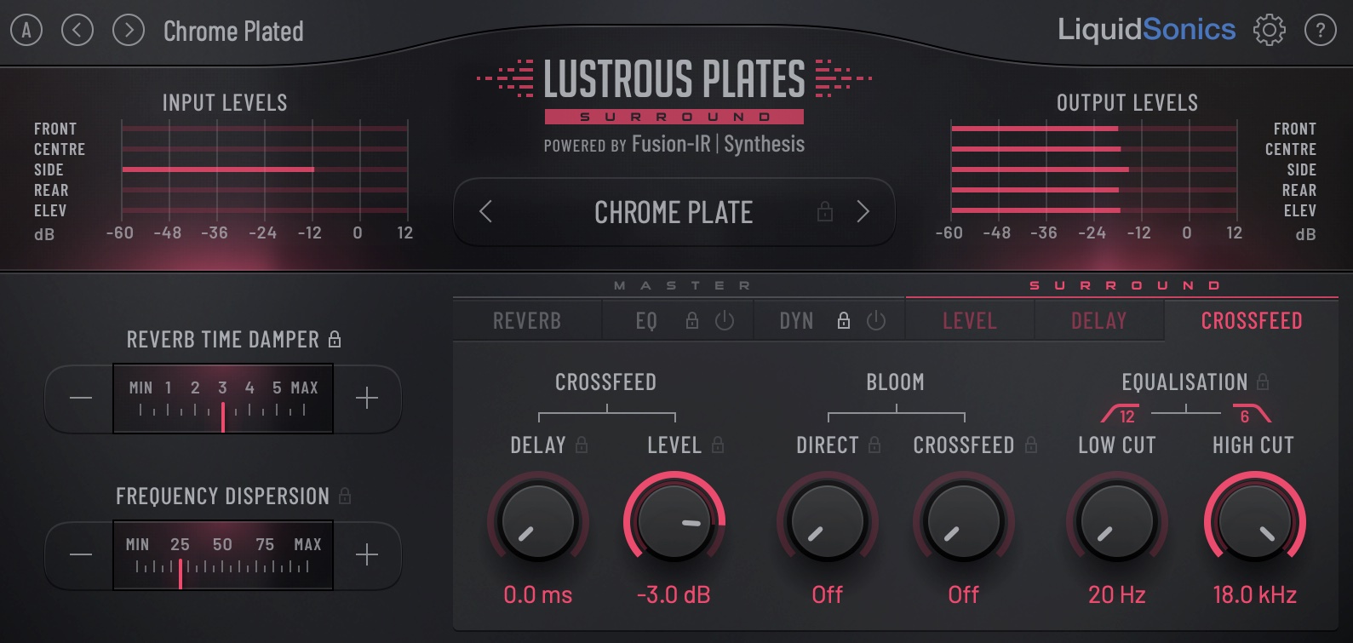Click the Reverb Time Damper scale slider
The width and height of the screenshot is (1353, 643).
[222, 399]
